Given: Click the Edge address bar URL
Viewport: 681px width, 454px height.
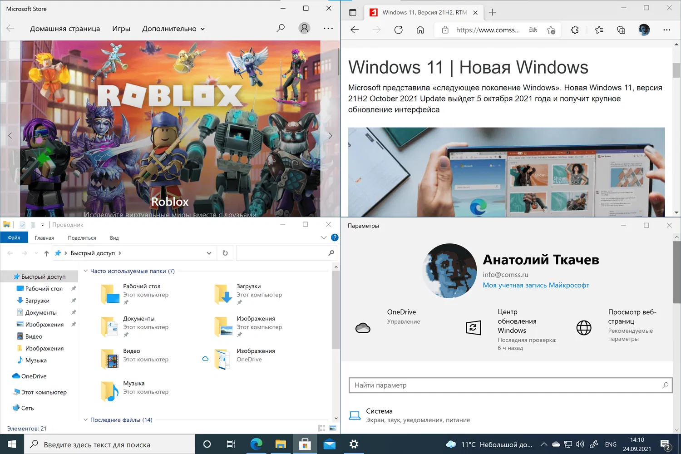Looking at the screenshot, I should pos(488,30).
